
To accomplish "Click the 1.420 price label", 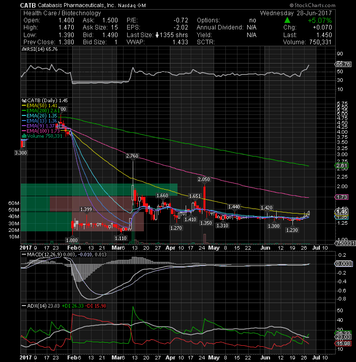I will pyautogui.click(x=266, y=208).
